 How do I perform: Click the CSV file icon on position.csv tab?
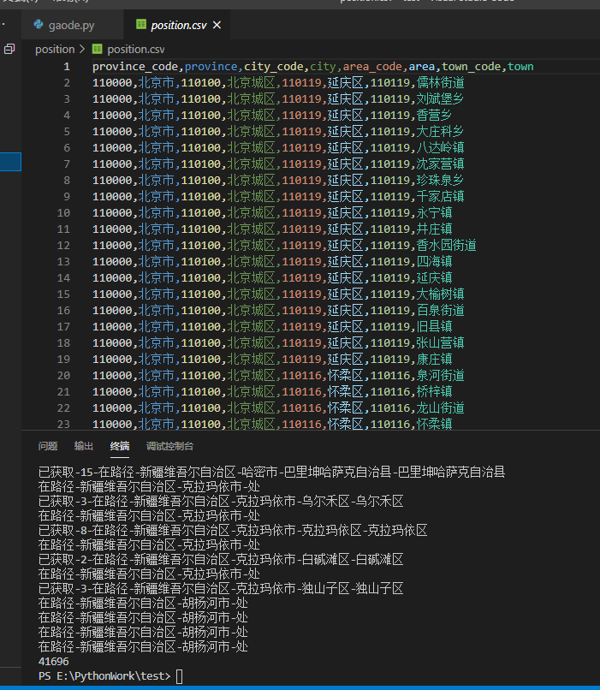tap(140, 25)
